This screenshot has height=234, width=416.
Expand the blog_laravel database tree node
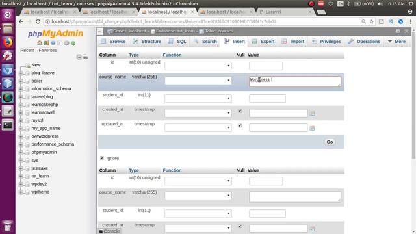click(x=21, y=73)
